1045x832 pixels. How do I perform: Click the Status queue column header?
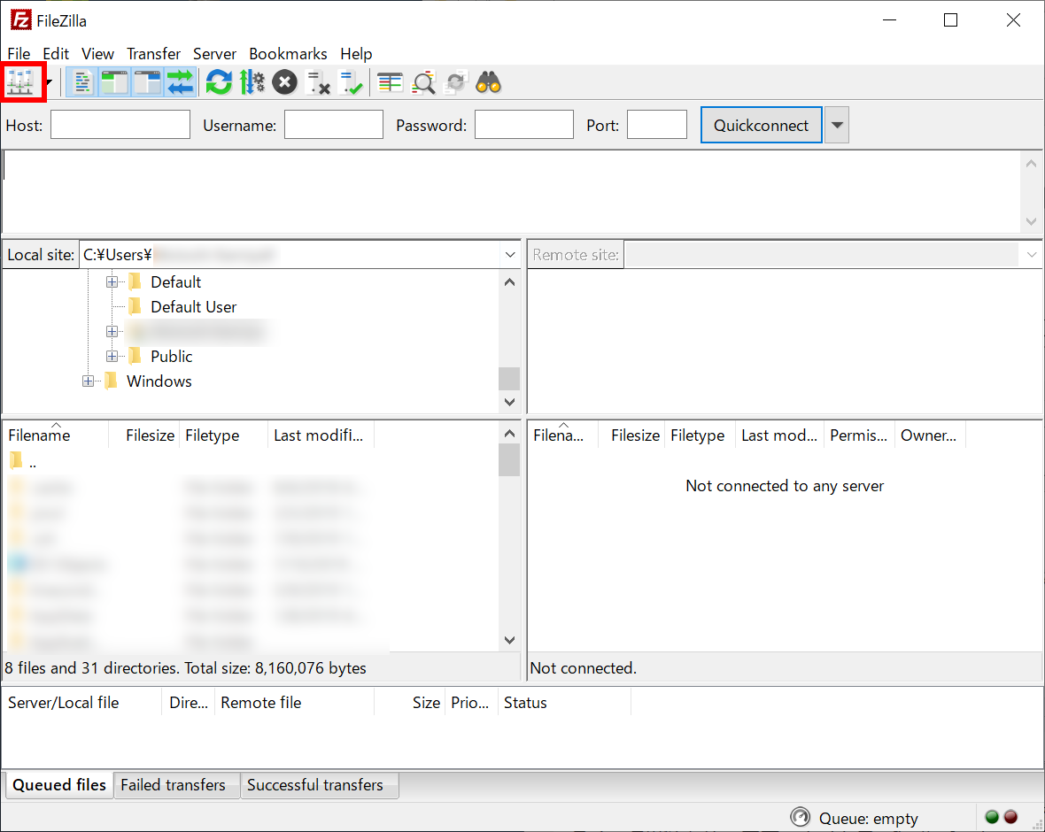coord(564,703)
